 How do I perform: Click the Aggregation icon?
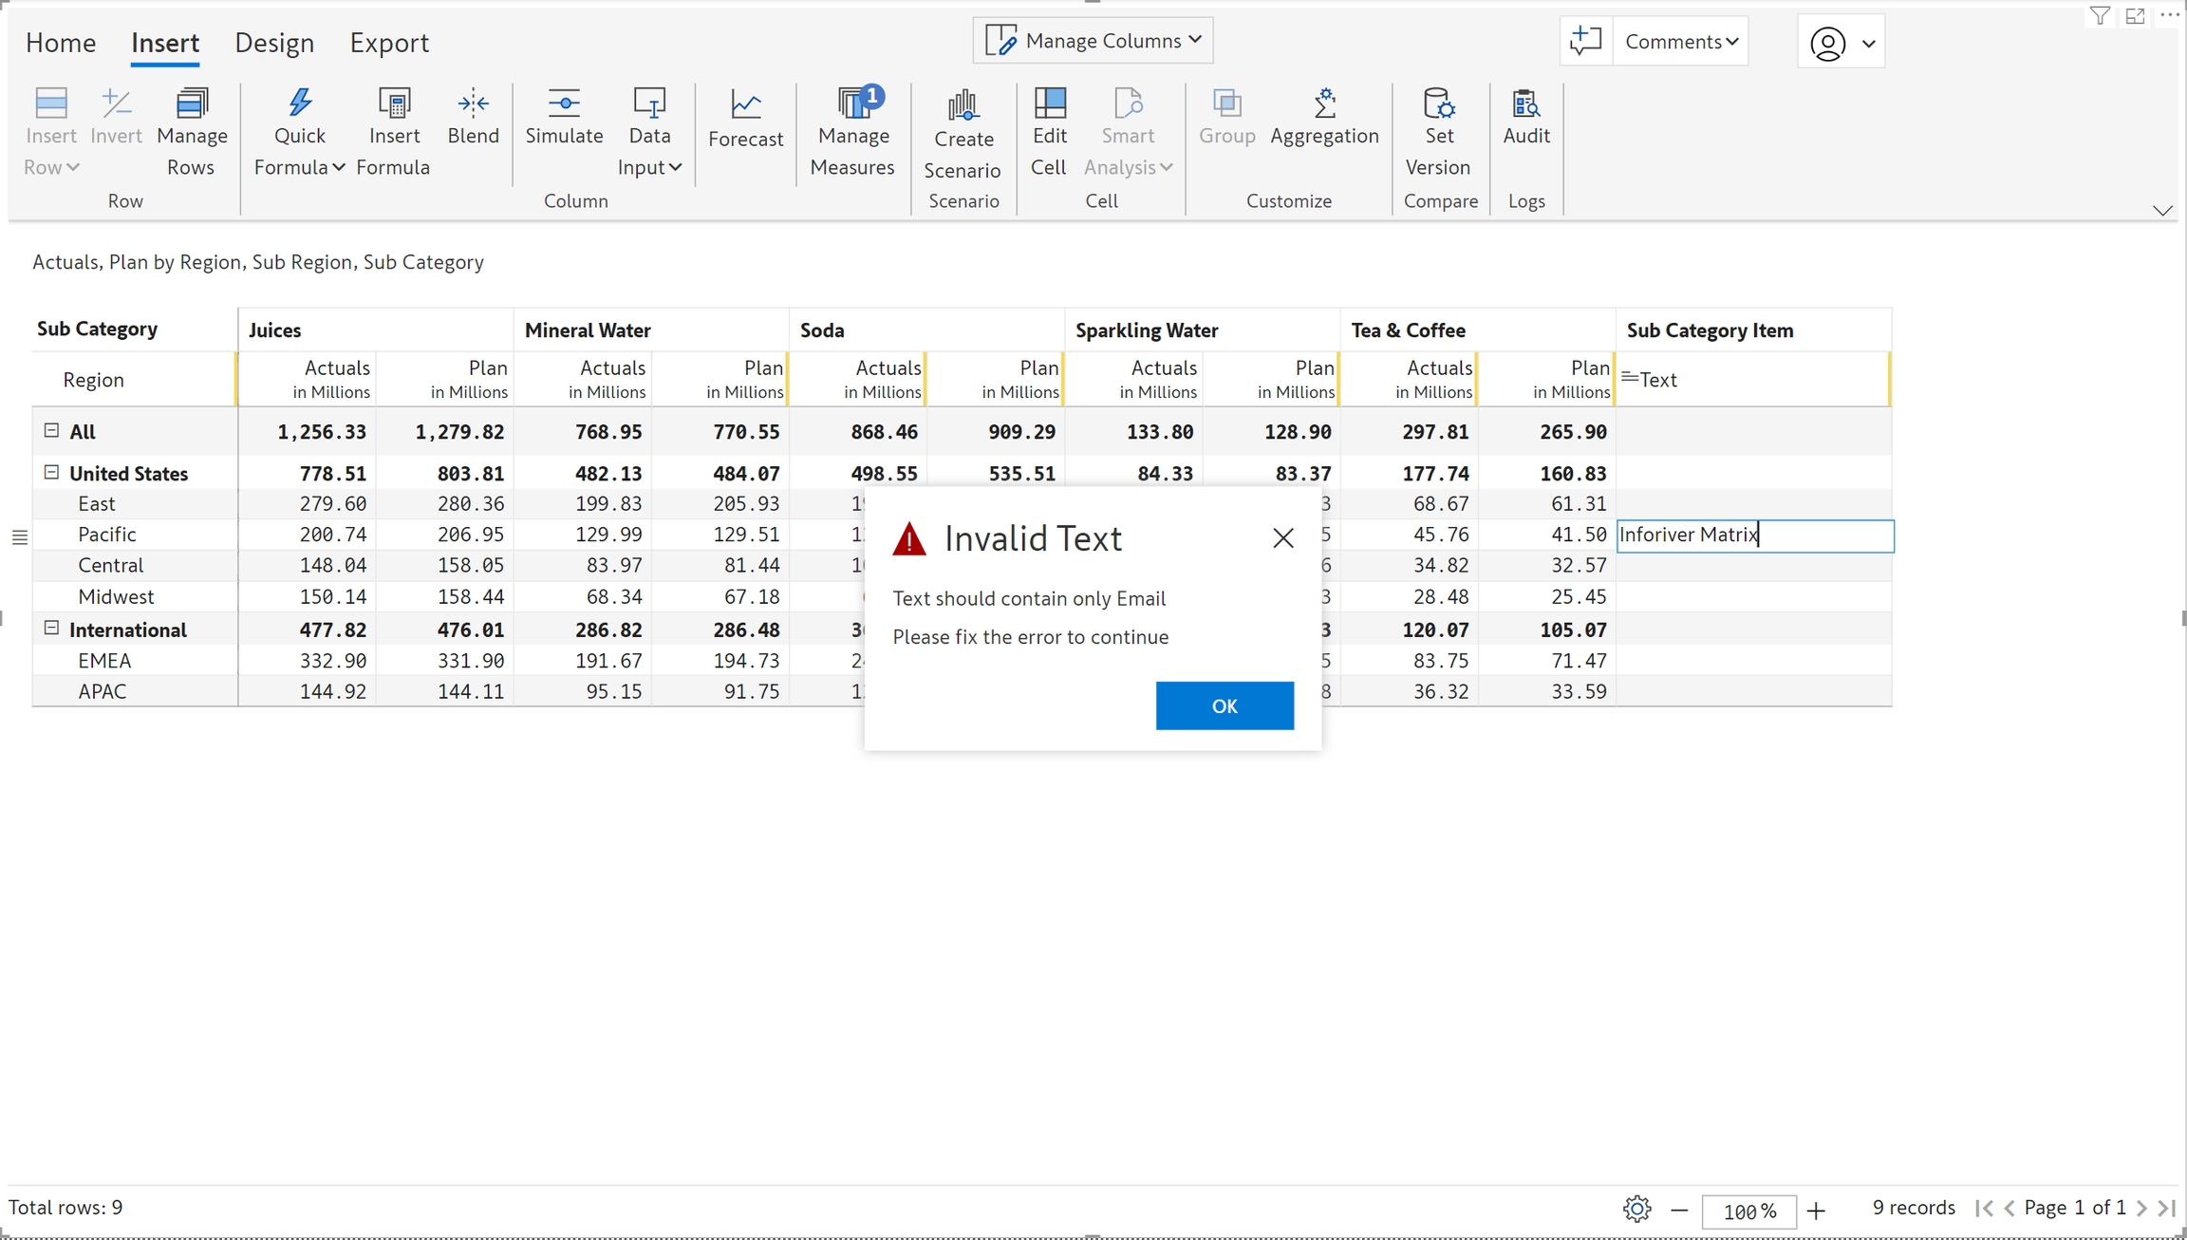[x=1324, y=103]
